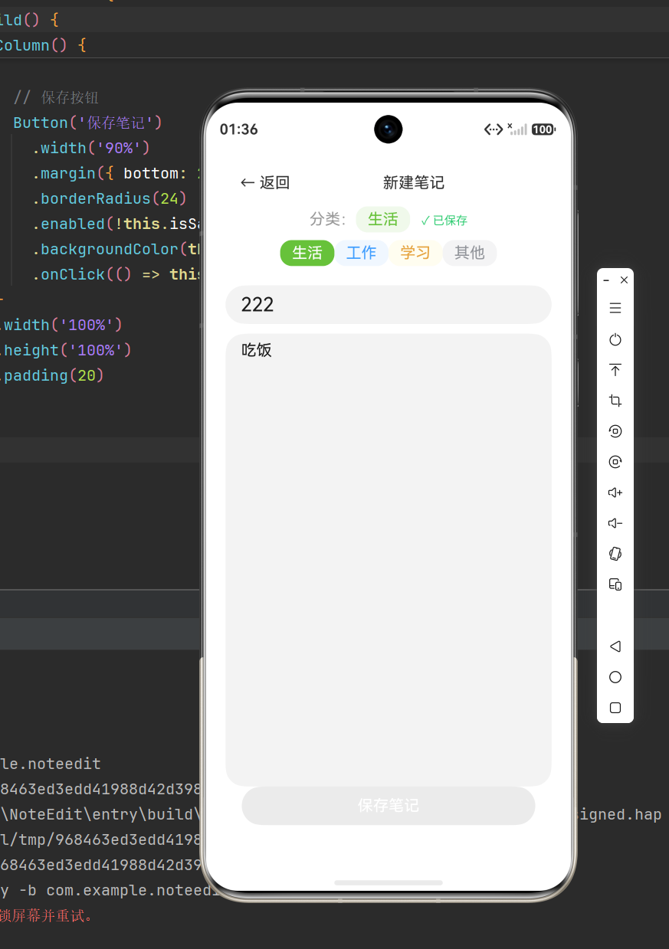Tap the ✓已保存 saved status label

point(444,221)
